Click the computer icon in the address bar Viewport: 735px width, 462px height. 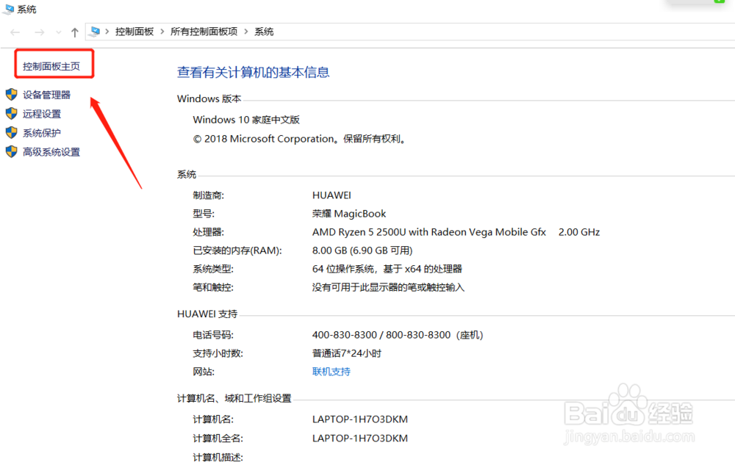pos(93,32)
